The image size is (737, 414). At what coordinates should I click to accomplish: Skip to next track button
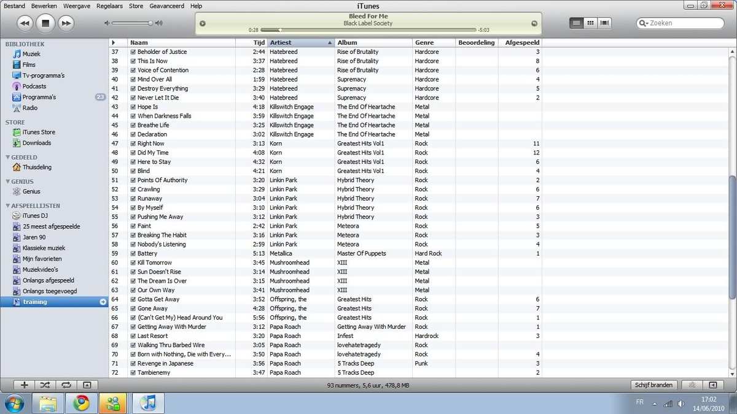(65, 23)
